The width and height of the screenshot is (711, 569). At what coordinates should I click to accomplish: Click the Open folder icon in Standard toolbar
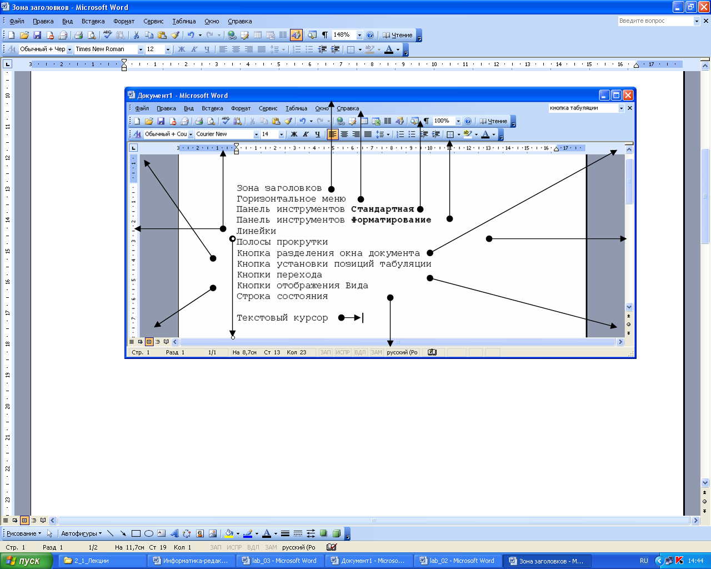[x=24, y=35]
